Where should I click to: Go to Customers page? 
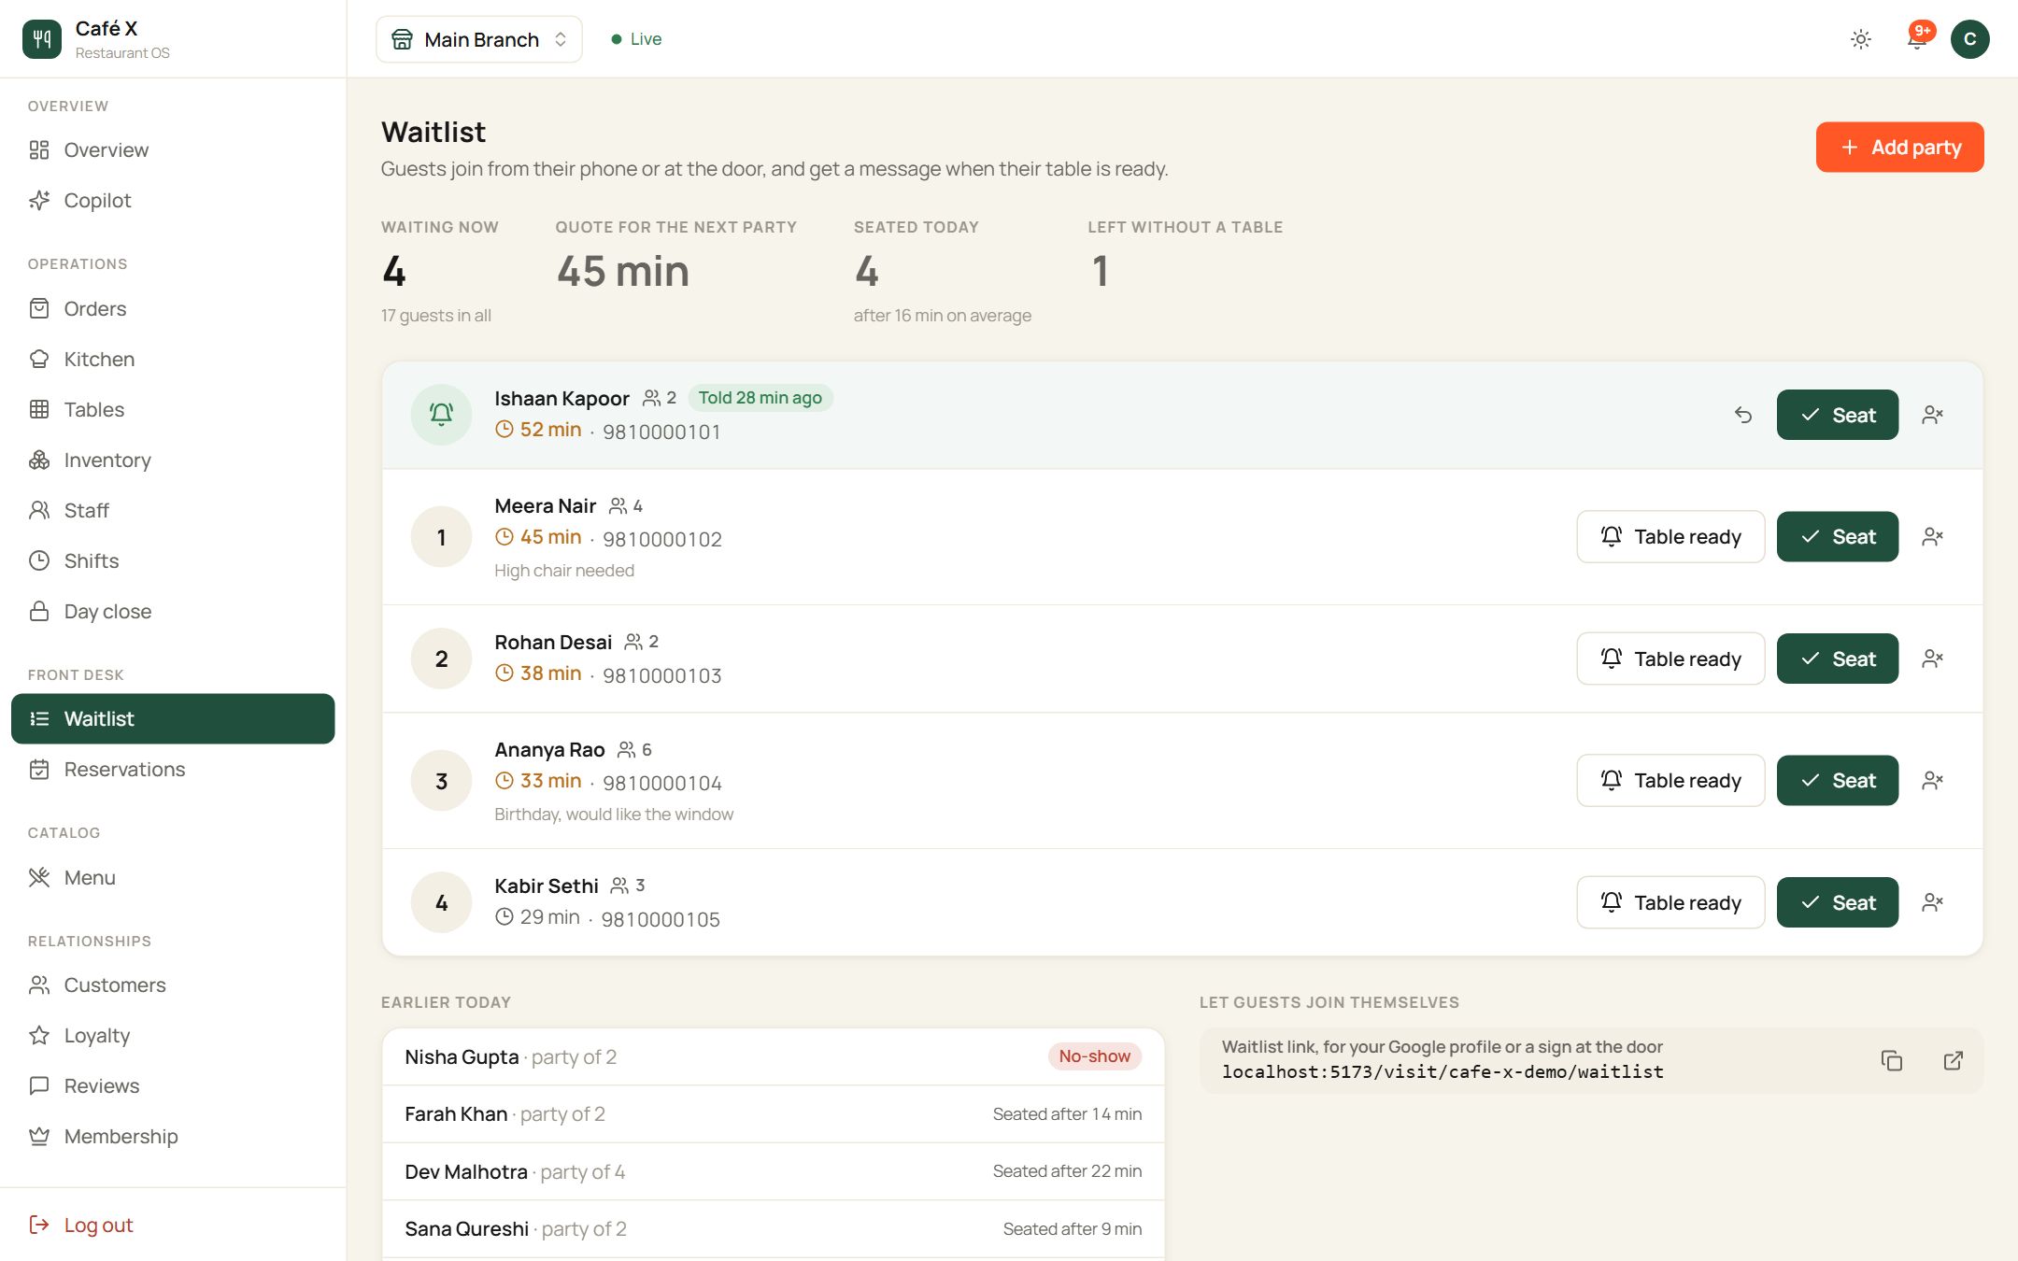coord(173,985)
